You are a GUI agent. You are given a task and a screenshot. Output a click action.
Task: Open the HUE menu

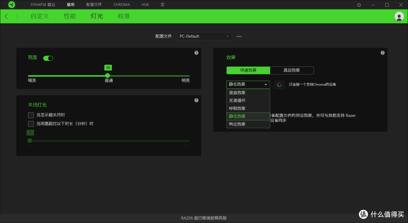point(145,5)
